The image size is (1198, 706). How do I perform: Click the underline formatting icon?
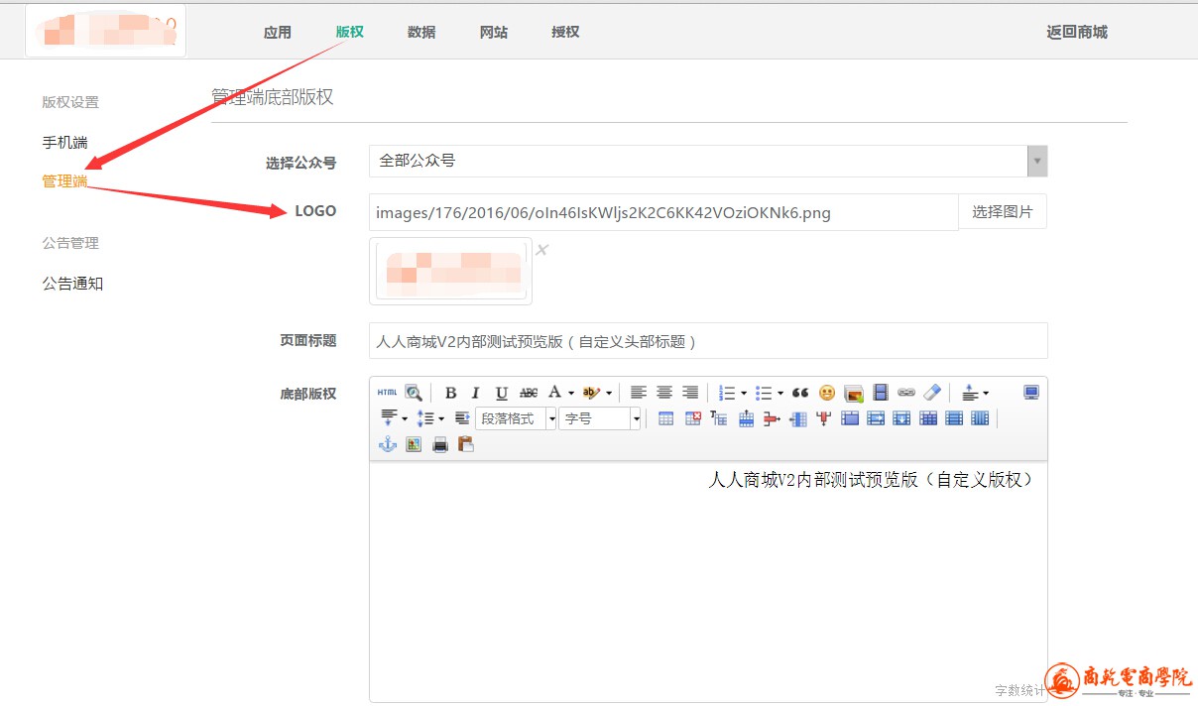click(x=502, y=393)
